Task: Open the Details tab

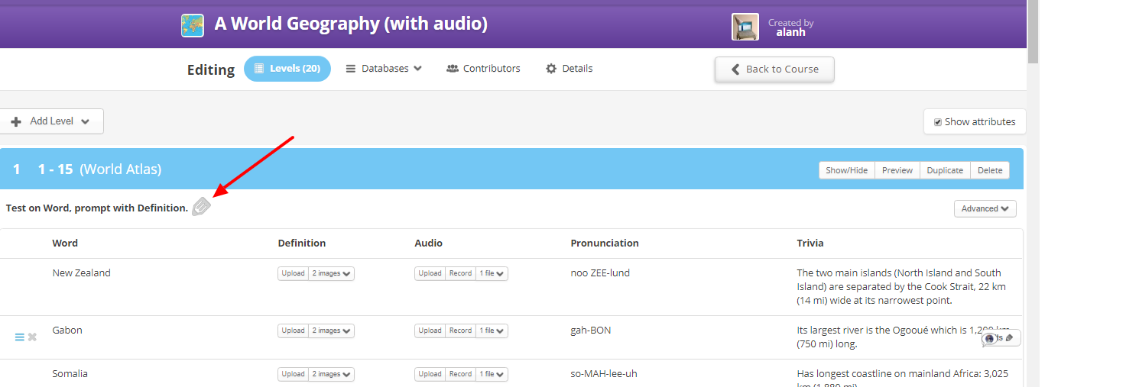Action: tap(569, 69)
